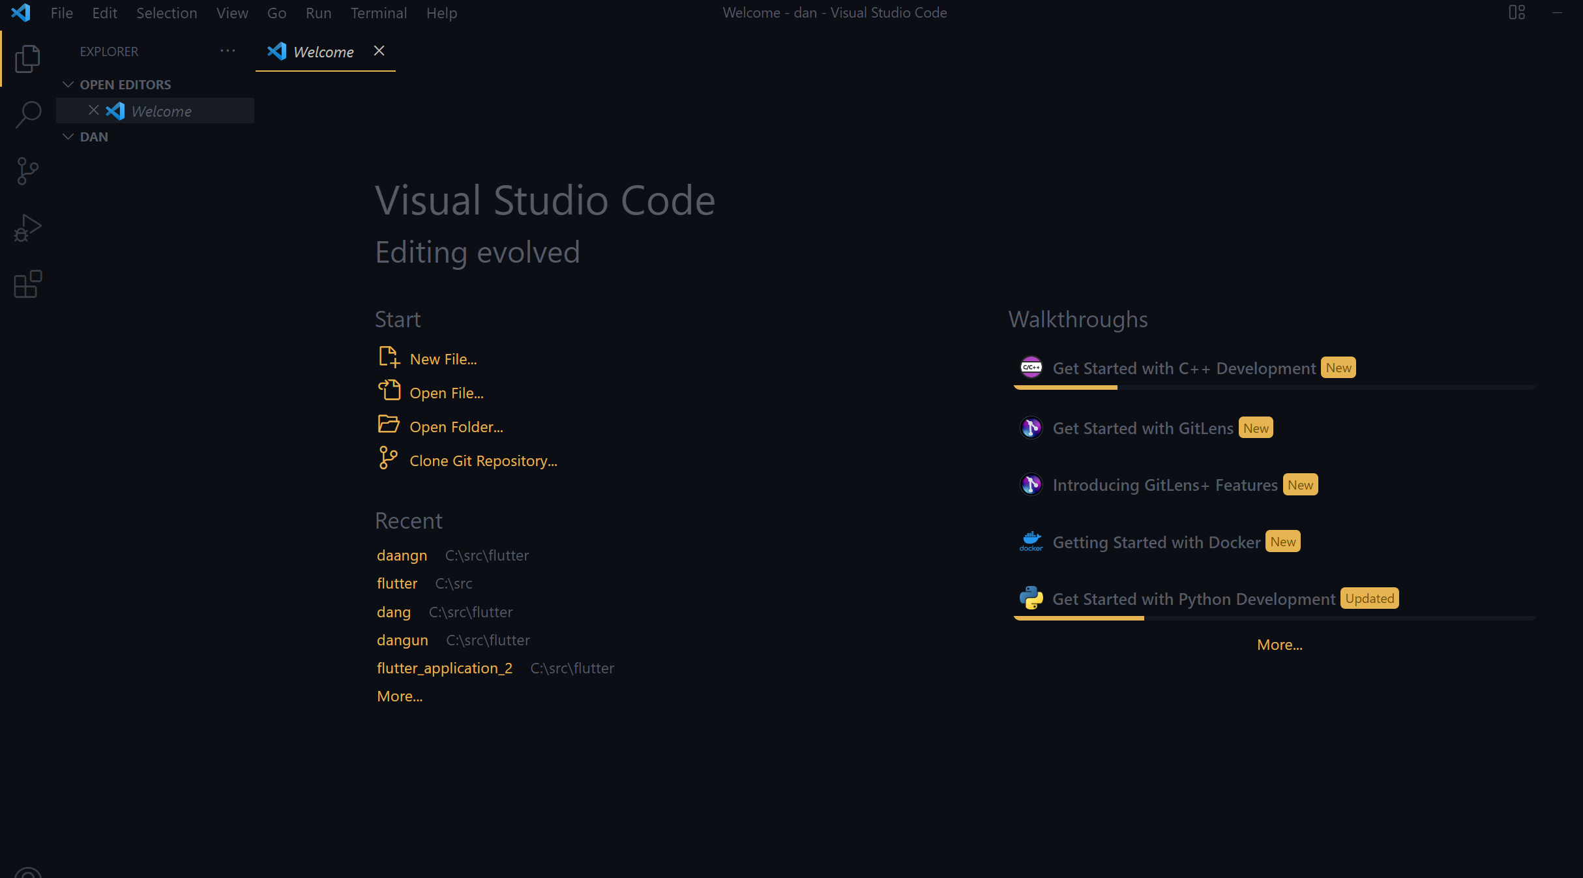The width and height of the screenshot is (1583, 878).
Task: Open the Explorer view in activity bar
Action: (27, 59)
